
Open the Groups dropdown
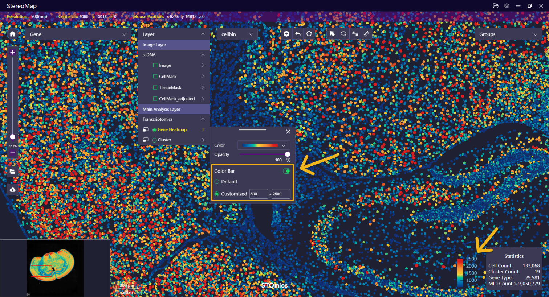click(x=508, y=34)
